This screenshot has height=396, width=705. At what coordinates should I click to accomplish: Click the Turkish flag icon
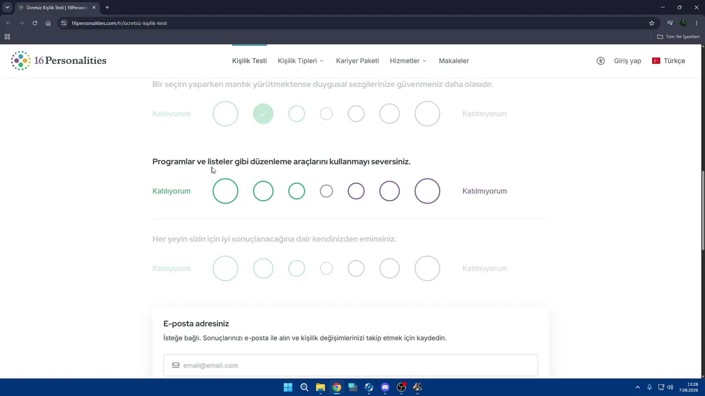(x=656, y=61)
